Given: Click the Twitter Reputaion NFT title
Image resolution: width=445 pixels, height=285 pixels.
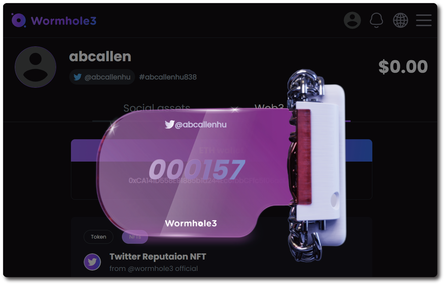Looking at the screenshot, I should (158, 256).
